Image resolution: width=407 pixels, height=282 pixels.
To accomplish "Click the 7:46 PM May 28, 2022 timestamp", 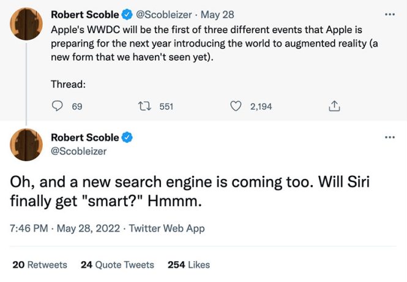I will 65,229.
